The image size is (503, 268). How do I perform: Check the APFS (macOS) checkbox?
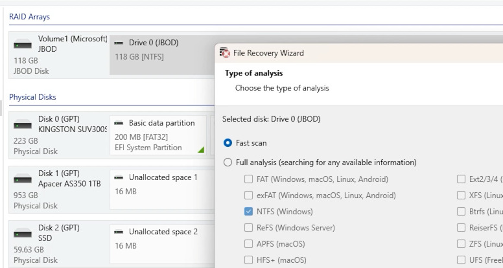point(249,244)
